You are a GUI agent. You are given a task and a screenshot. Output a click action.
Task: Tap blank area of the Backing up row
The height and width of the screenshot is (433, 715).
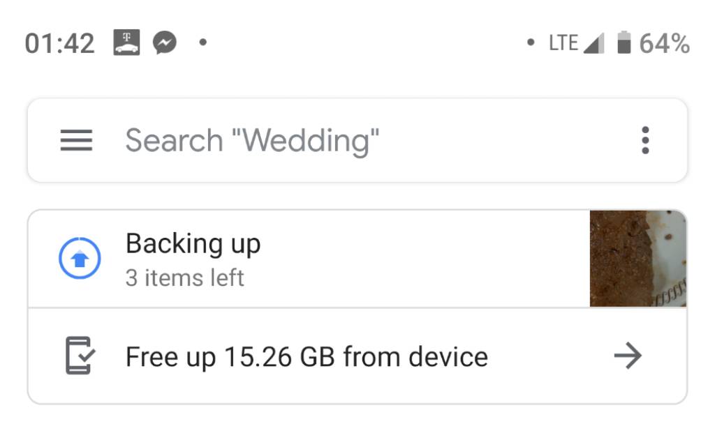pos(424,258)
